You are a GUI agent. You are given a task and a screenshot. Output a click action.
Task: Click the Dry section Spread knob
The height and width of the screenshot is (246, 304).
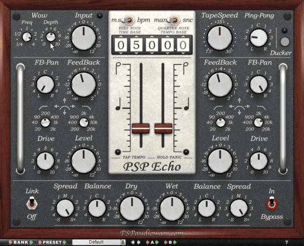pos(65,208)
